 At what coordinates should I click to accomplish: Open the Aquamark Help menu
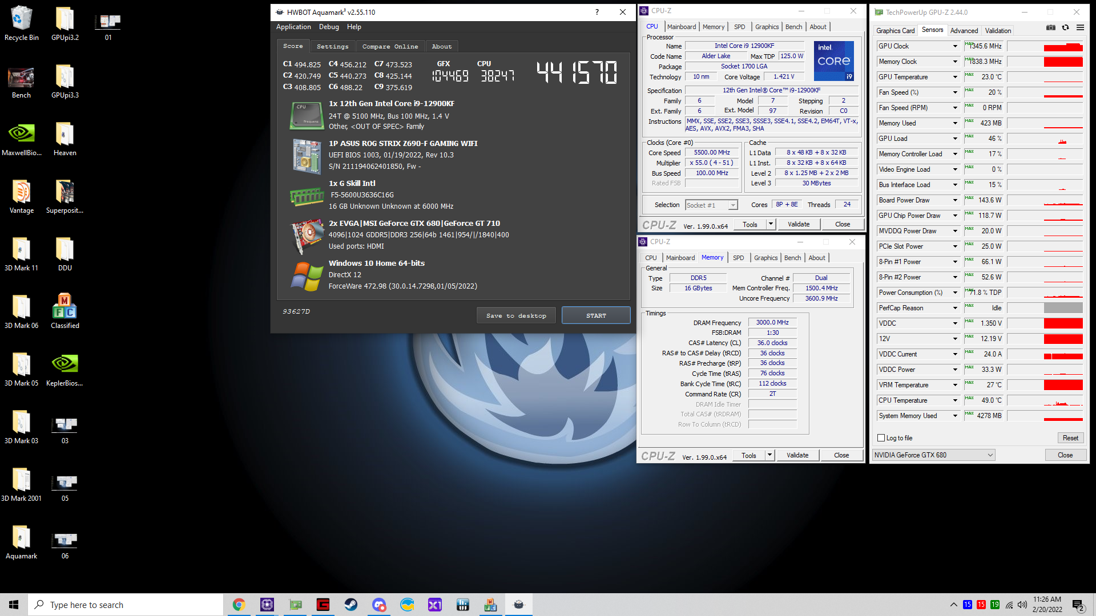tap(354, 27)
